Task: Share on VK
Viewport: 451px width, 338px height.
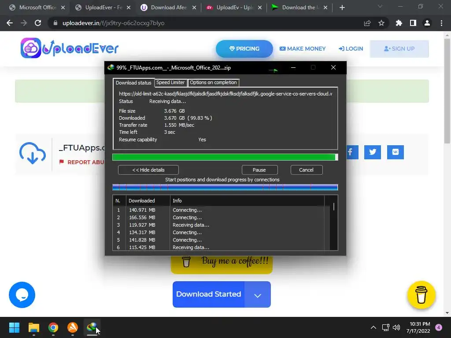Action: pyautogui.click(x=395, y=152)
